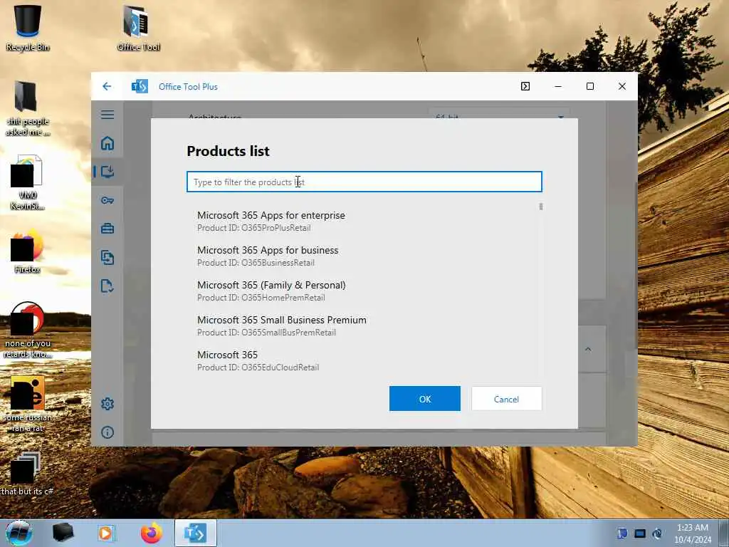Open the Toolbox briefcase sidebar icon
This screenshot has height=547, width=729.
107,229
